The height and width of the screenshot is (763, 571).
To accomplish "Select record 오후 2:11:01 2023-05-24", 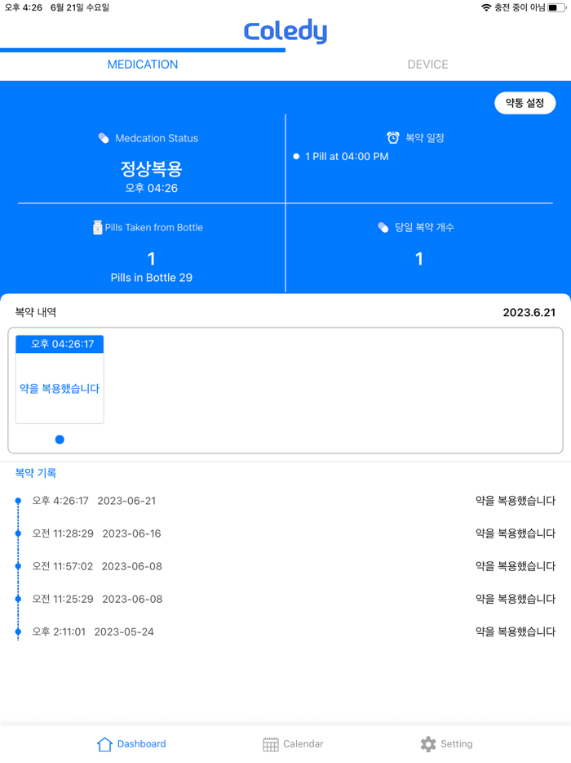I will (285, 631).
